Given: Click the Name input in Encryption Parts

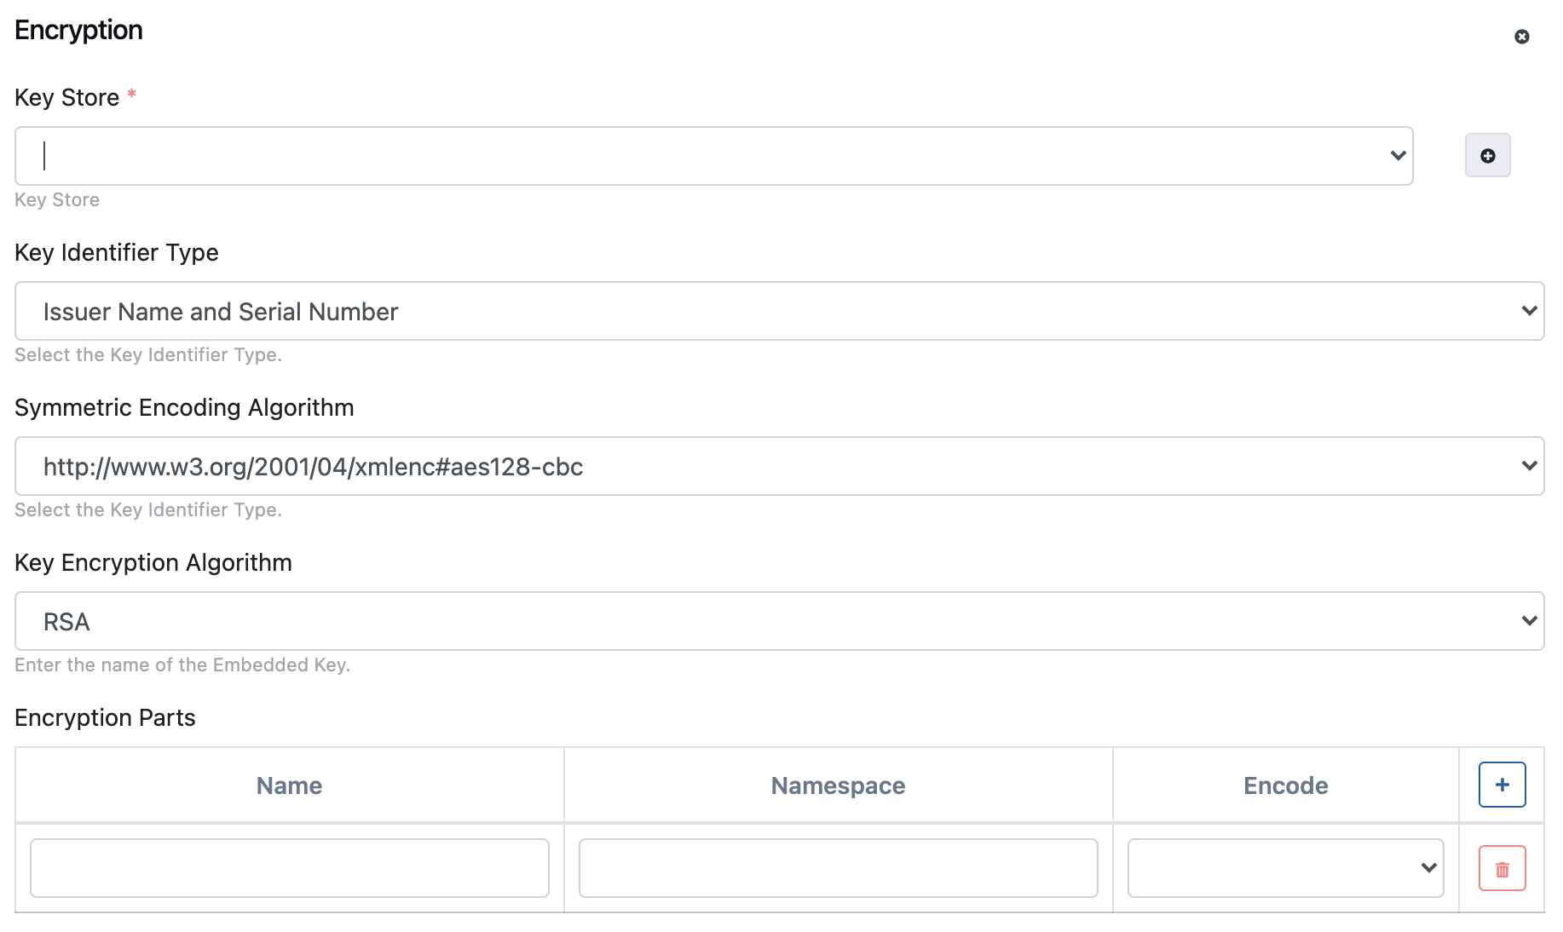Looking at the screenshot, I should pyautogui.click(x=290, y=868).
